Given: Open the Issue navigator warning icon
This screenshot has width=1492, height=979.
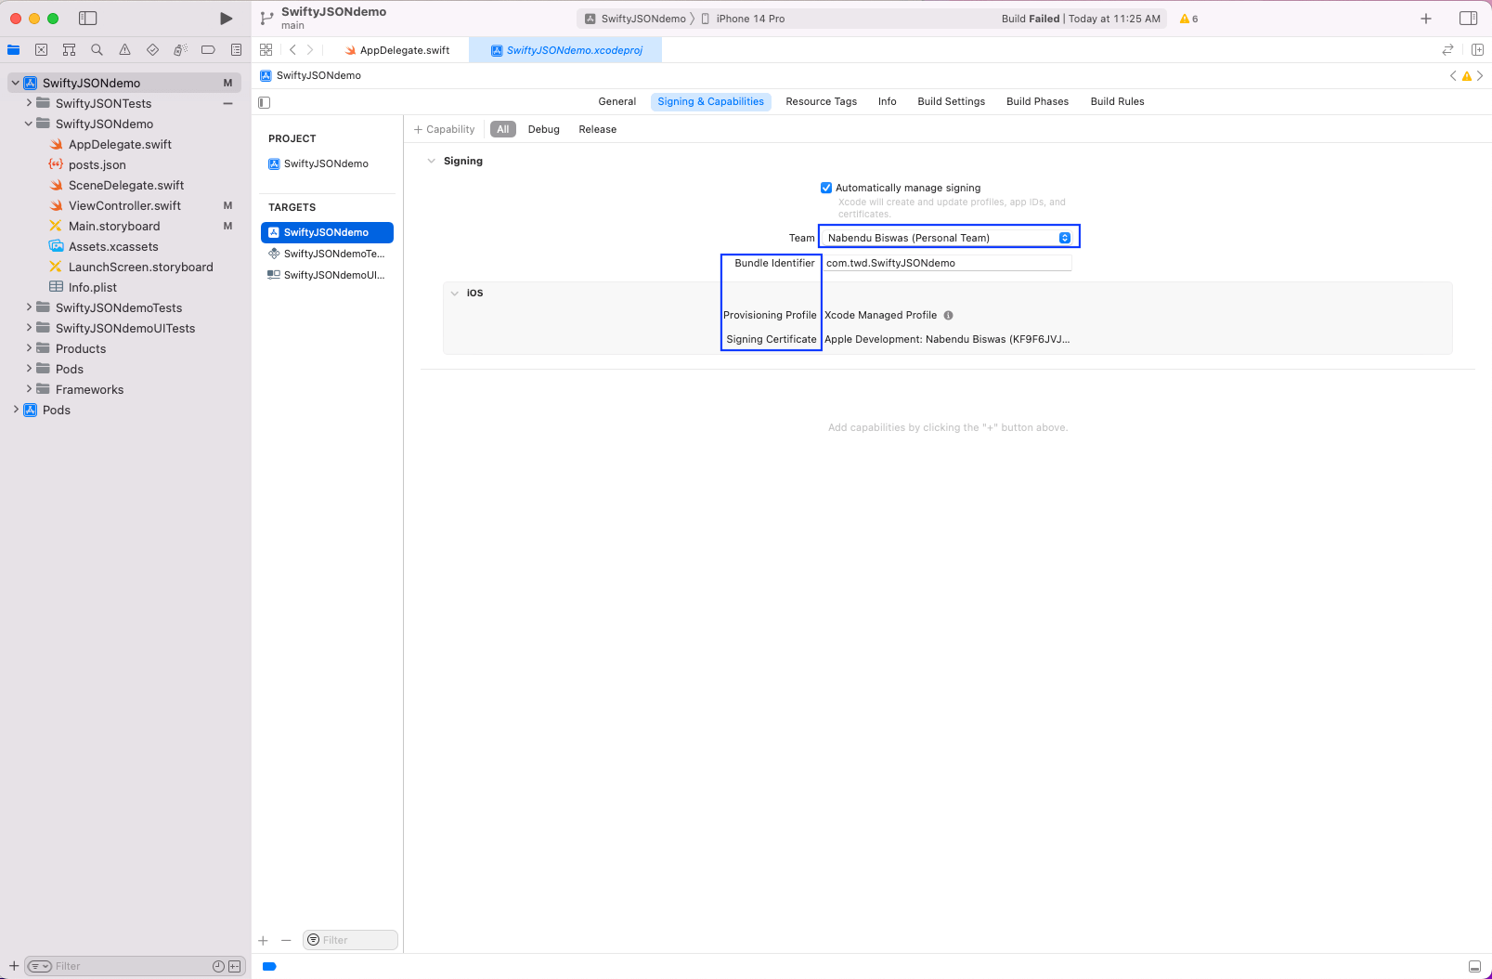Looking at the screenshot, I should click(124, 50).
